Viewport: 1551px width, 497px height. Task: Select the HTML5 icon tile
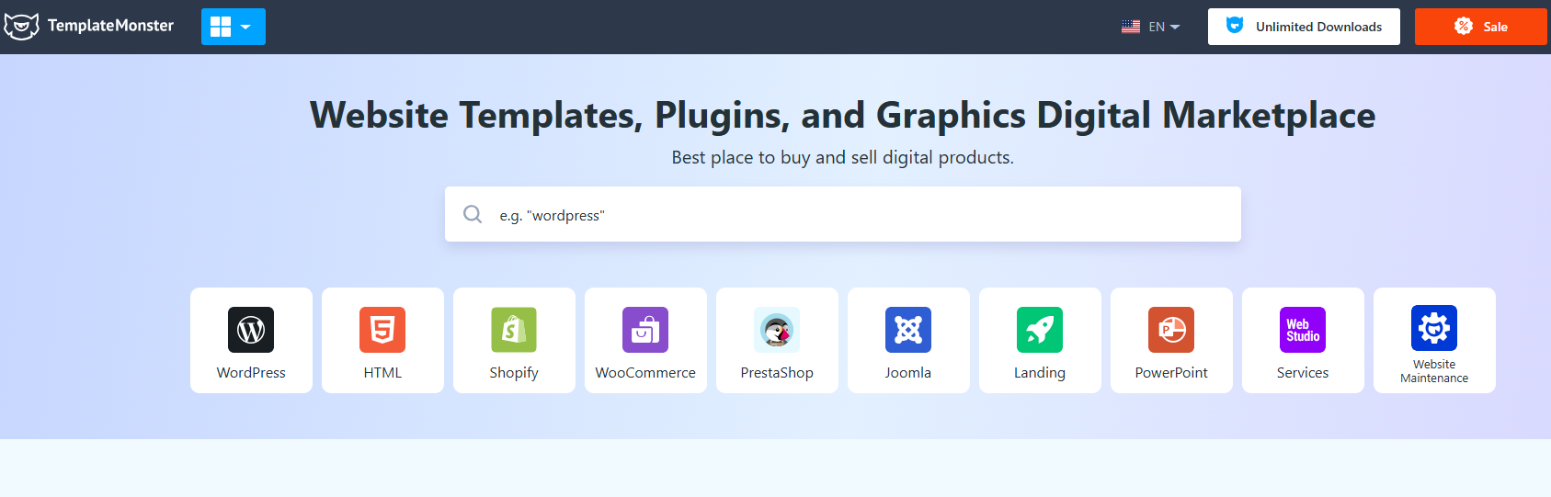click(382, 330)
